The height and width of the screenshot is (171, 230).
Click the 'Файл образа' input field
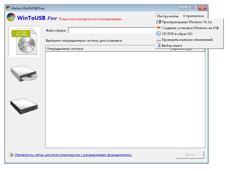point(110,30)
